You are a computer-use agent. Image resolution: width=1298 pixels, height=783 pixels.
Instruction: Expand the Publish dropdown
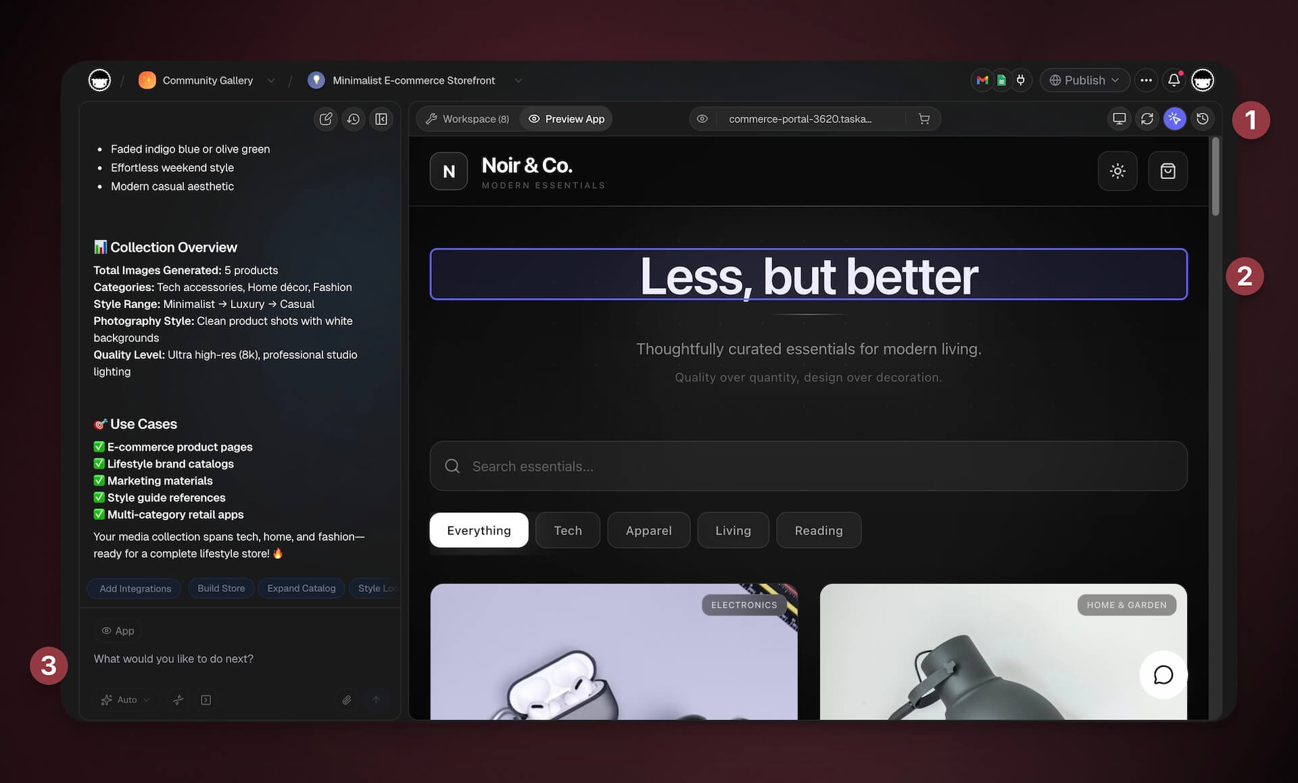tap(1084, 80)
